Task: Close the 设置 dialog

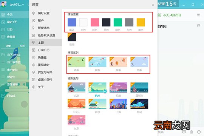Action: click(153, 5)
